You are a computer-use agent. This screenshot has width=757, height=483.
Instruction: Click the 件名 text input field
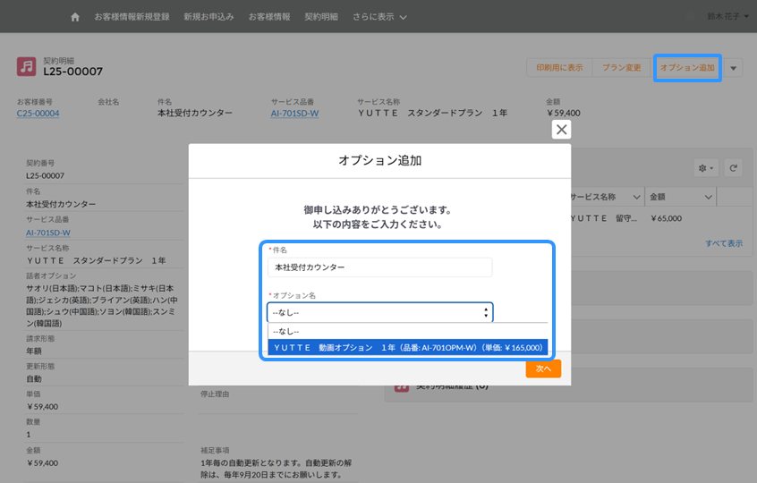[379, 267]
